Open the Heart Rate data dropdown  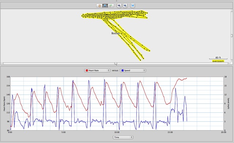point(97,70)
